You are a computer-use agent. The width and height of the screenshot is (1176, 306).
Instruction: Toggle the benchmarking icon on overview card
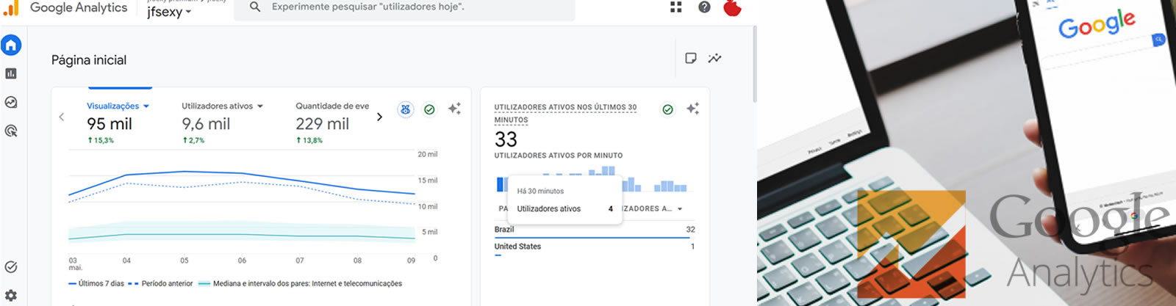tap(405, 109)
